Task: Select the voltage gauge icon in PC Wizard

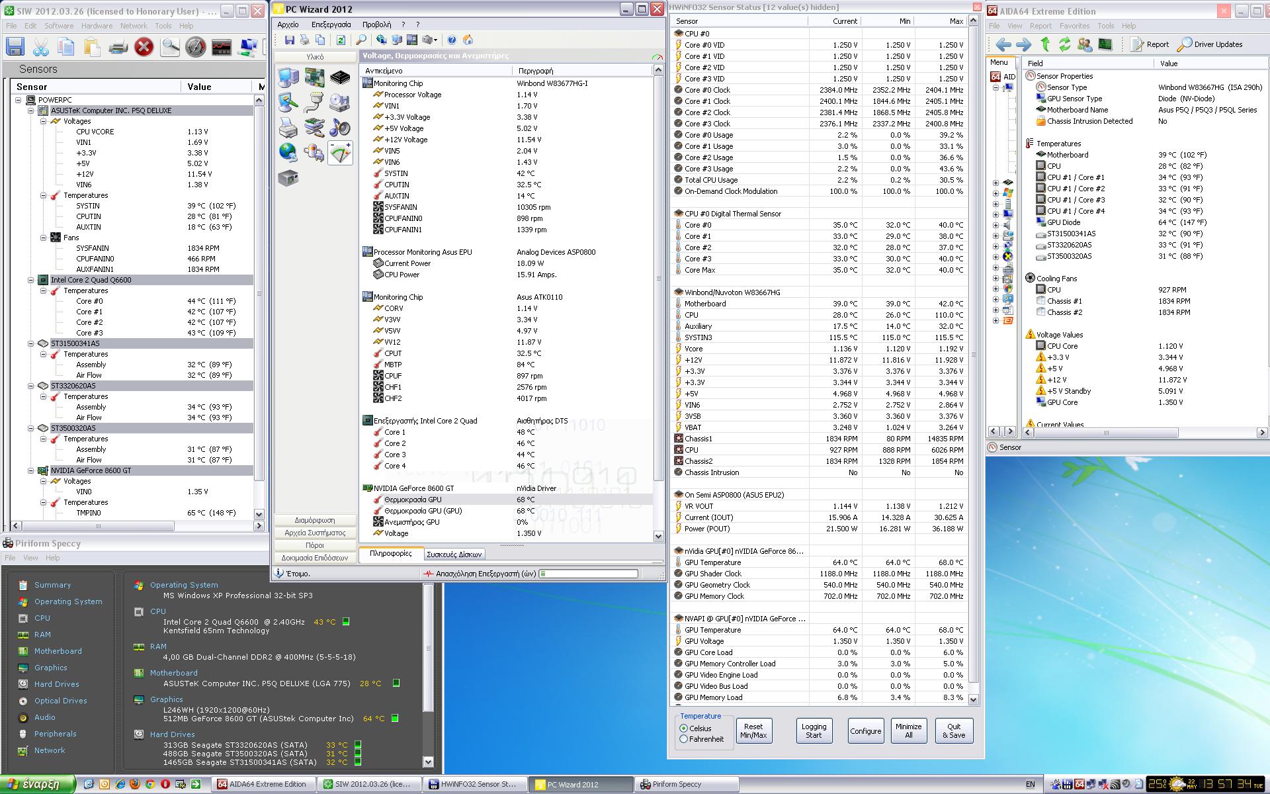Action: click(340, 153)
